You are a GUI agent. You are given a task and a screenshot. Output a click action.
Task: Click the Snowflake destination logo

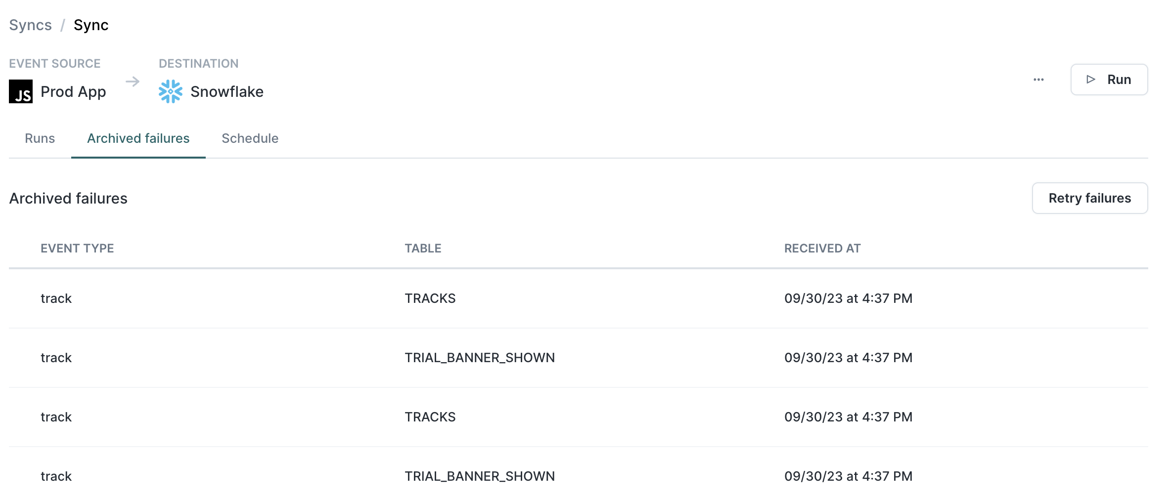pos(170,92)
